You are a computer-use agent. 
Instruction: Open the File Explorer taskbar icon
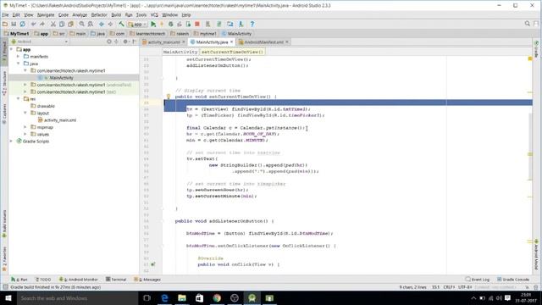(182, 297)
